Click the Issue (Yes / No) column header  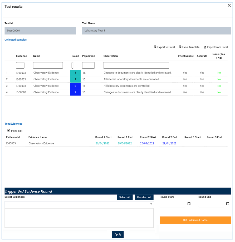coord(219,56)
